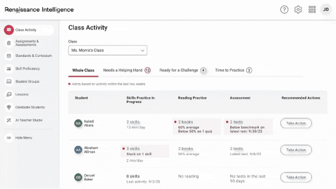Expand the Ms. Morris's Class dropdown
336x189 pixels.
tap(108, 50)
